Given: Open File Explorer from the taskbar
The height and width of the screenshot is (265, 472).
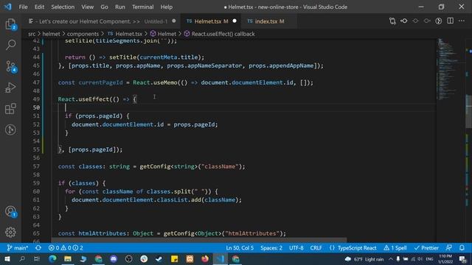Looking at the screenshot, I should 68,258.
